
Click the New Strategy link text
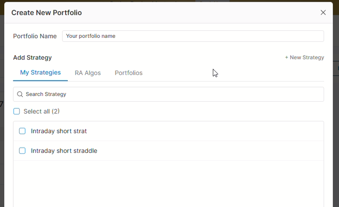[x=307, y=57]
